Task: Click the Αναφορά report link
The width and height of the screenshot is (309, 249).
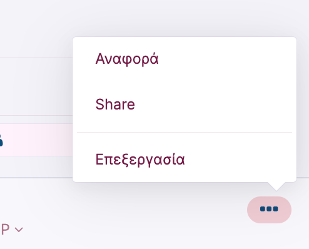Action: 127,59
